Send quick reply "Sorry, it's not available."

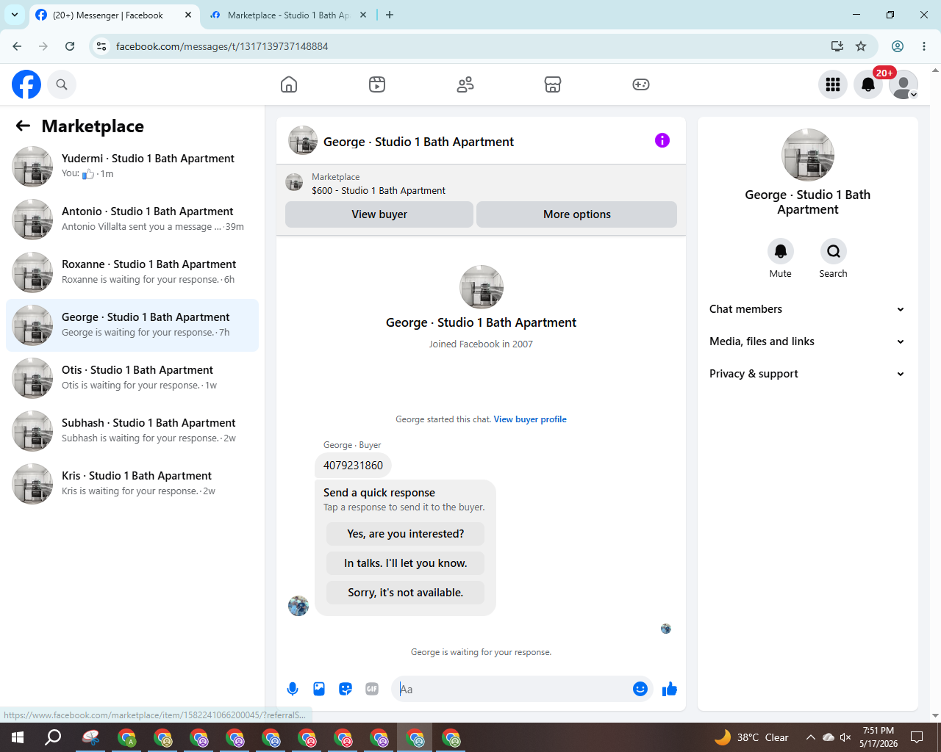coord(406,593)
